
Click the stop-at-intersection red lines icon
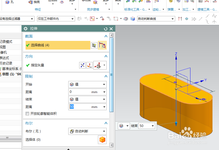[180, 19]
